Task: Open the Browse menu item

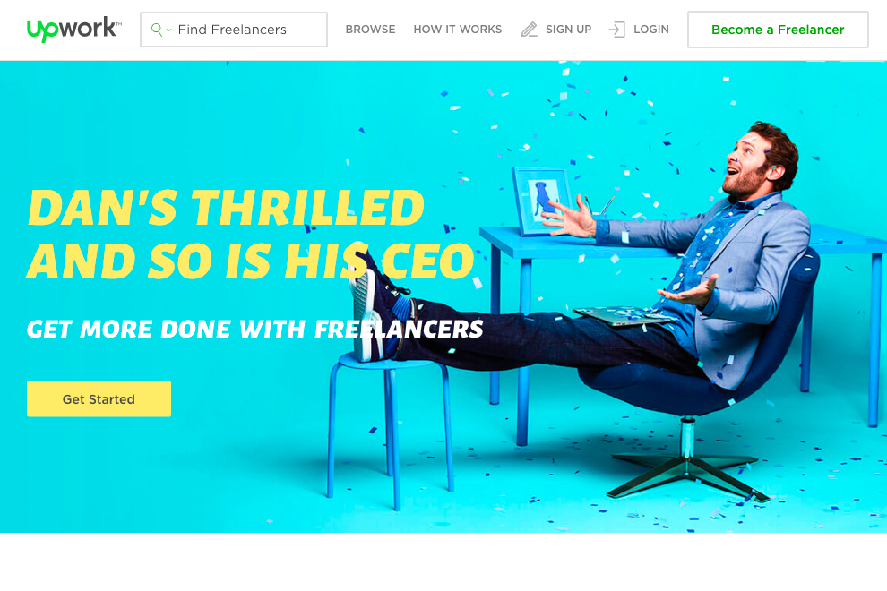Action: coord(371,30)
